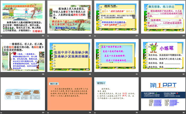Click 概括主题 label on slide 34
This screenshot has height=114, width=186.
54,84
